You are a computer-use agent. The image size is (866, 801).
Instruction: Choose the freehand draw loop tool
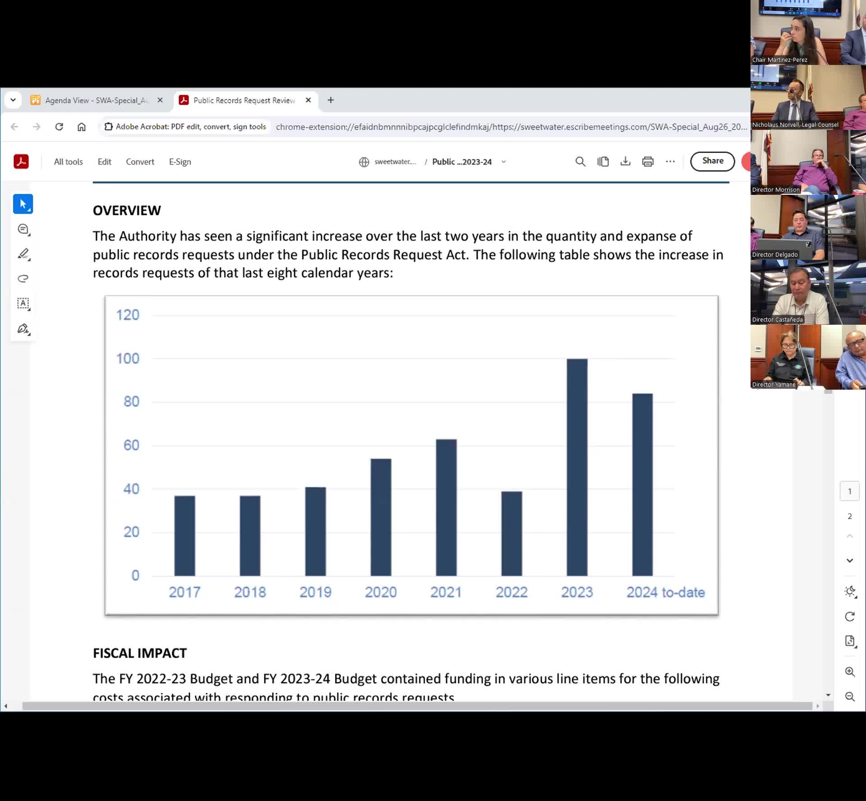pyautogui.click(x=23, y=279)
